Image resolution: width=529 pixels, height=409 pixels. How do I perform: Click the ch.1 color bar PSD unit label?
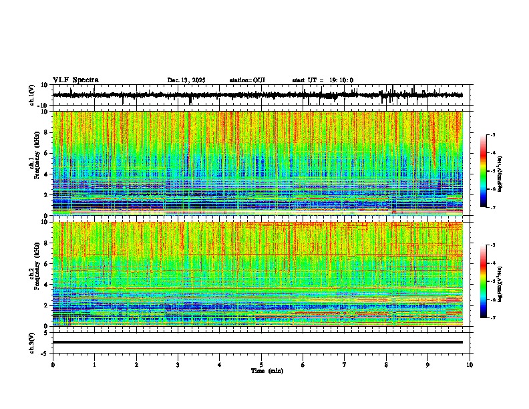(500, 174)
